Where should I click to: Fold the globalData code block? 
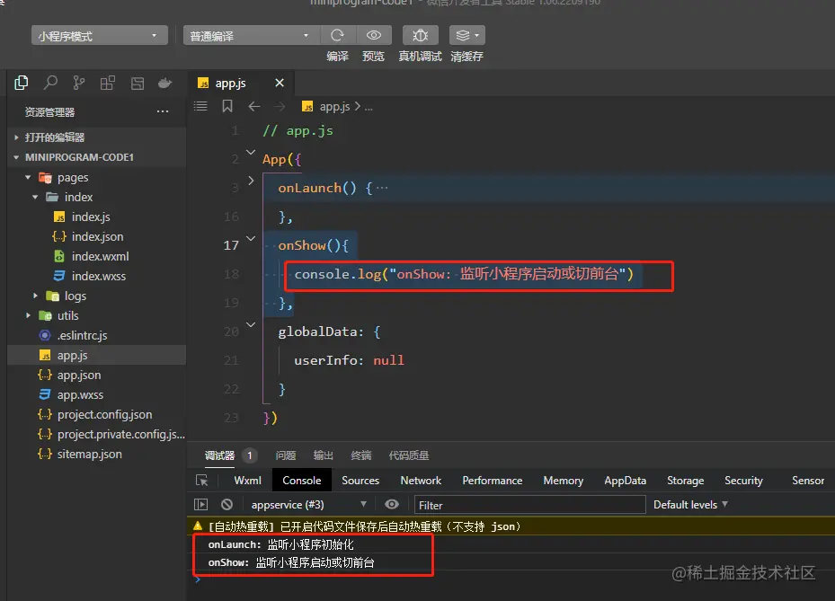click(251, 324)
